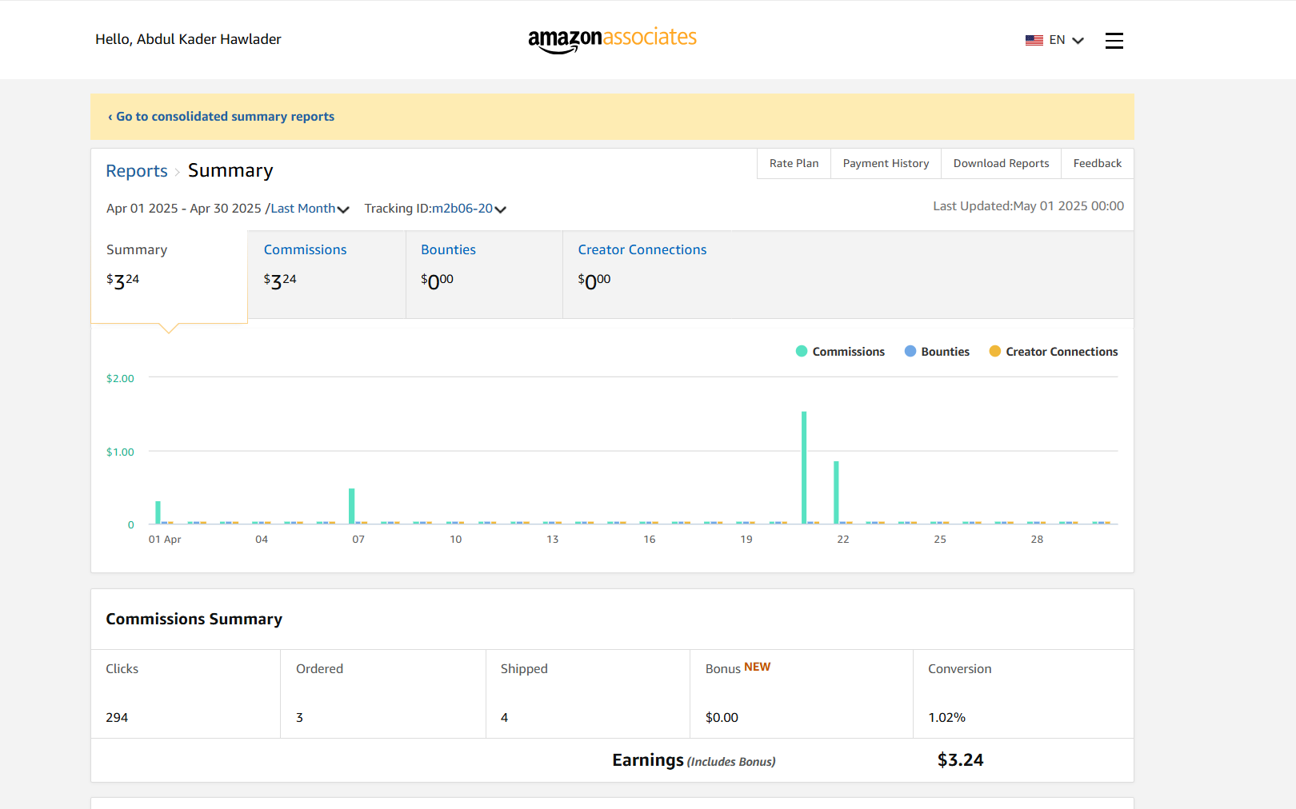Click the Ordered value 3
1296x809 pixels.
tap(299, 718)
